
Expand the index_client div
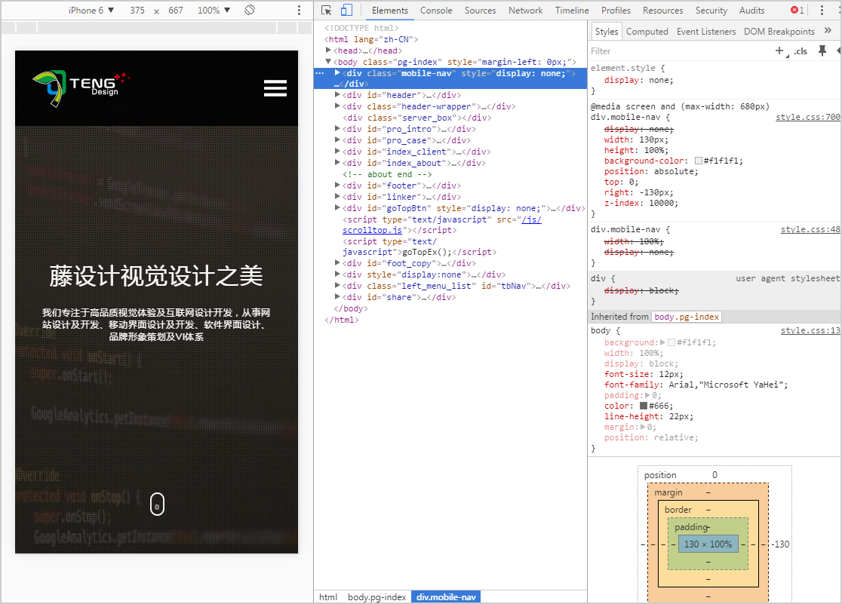[x=337, y=152]
